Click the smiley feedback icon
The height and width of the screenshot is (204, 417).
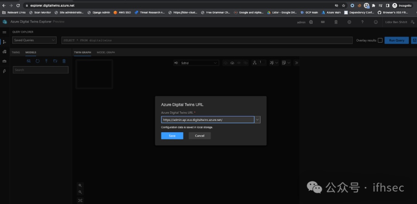376,22
